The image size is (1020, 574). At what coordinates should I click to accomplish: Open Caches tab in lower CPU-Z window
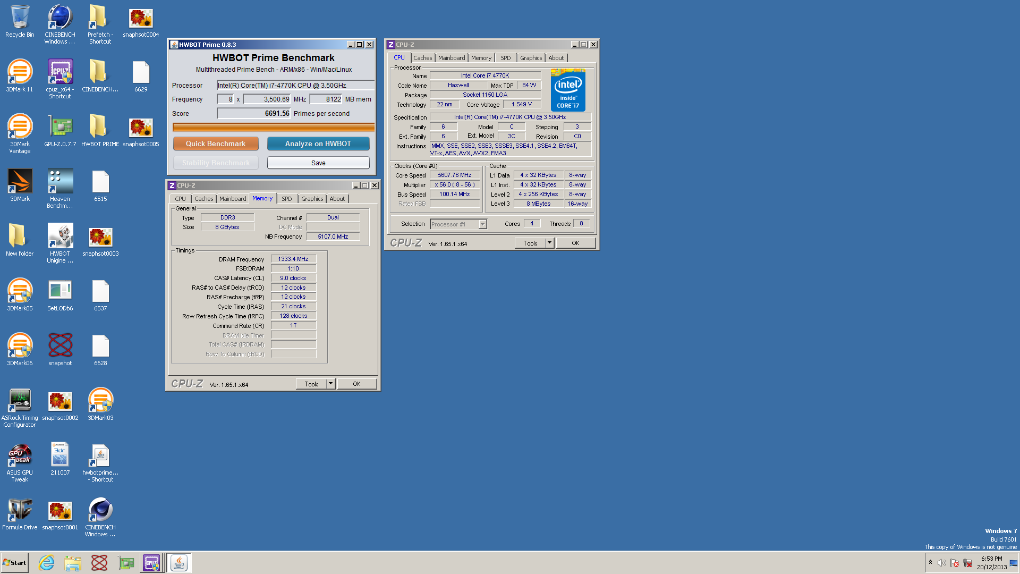(204, 199)
